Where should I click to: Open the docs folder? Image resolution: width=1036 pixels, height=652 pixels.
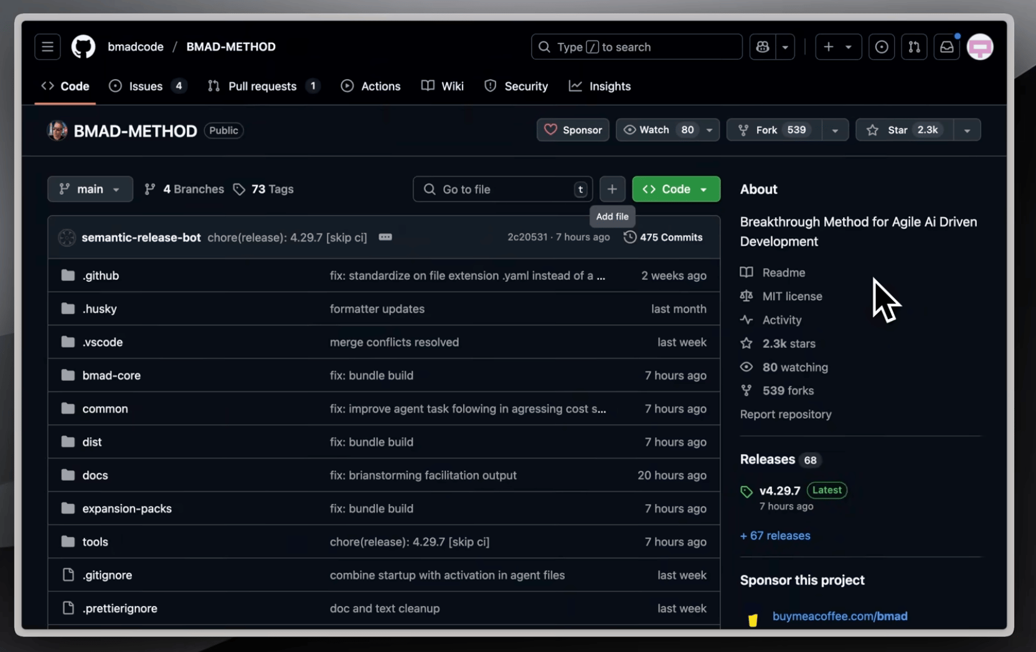(x=95, y=475)
